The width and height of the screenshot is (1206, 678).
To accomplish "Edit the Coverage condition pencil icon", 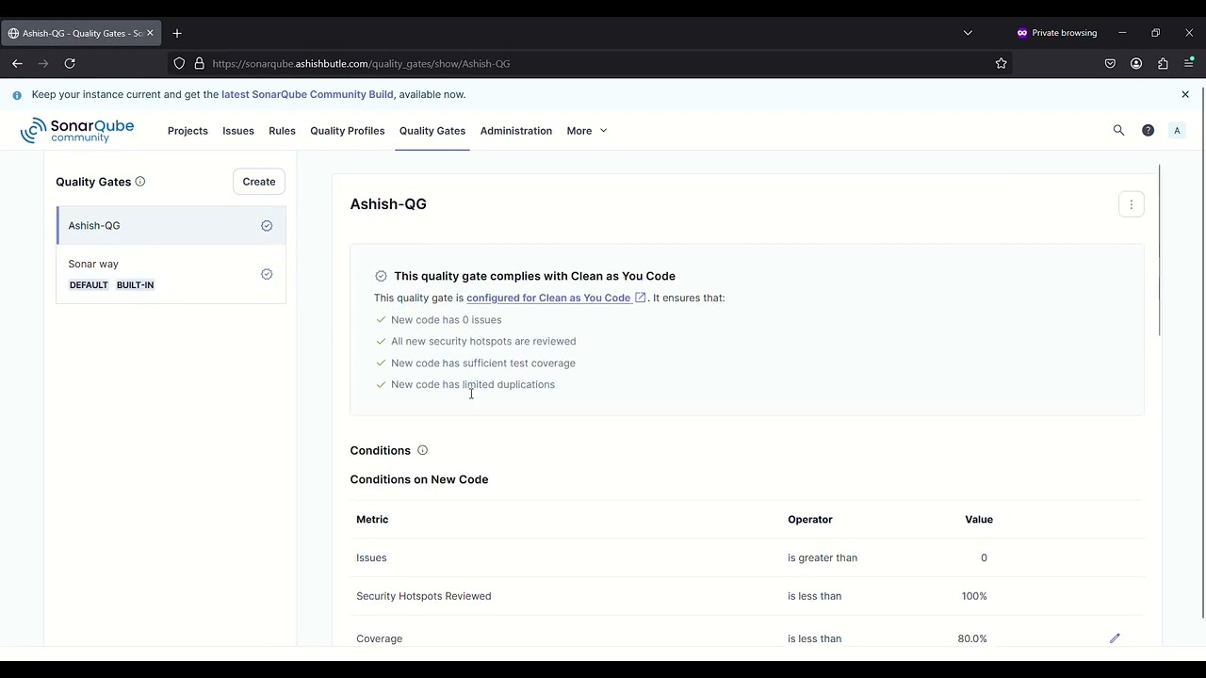I will pos(1115,638).
